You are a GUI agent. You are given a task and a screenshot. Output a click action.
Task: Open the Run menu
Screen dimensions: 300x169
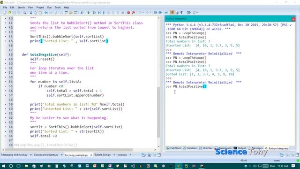coord(49,8)
